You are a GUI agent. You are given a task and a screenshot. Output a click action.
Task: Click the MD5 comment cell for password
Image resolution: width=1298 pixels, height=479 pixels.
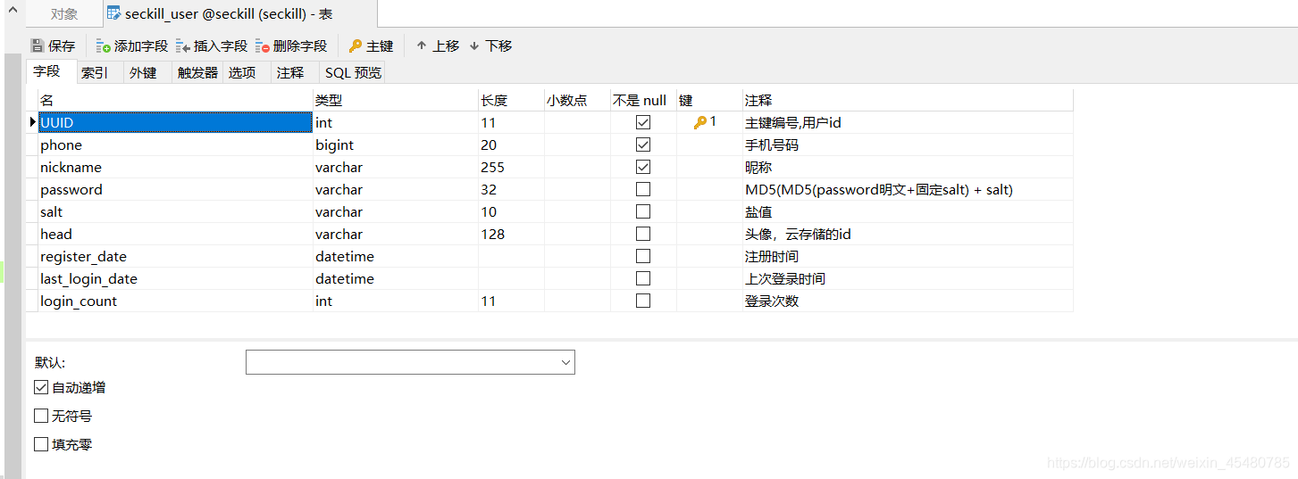[x=908, y=189]
